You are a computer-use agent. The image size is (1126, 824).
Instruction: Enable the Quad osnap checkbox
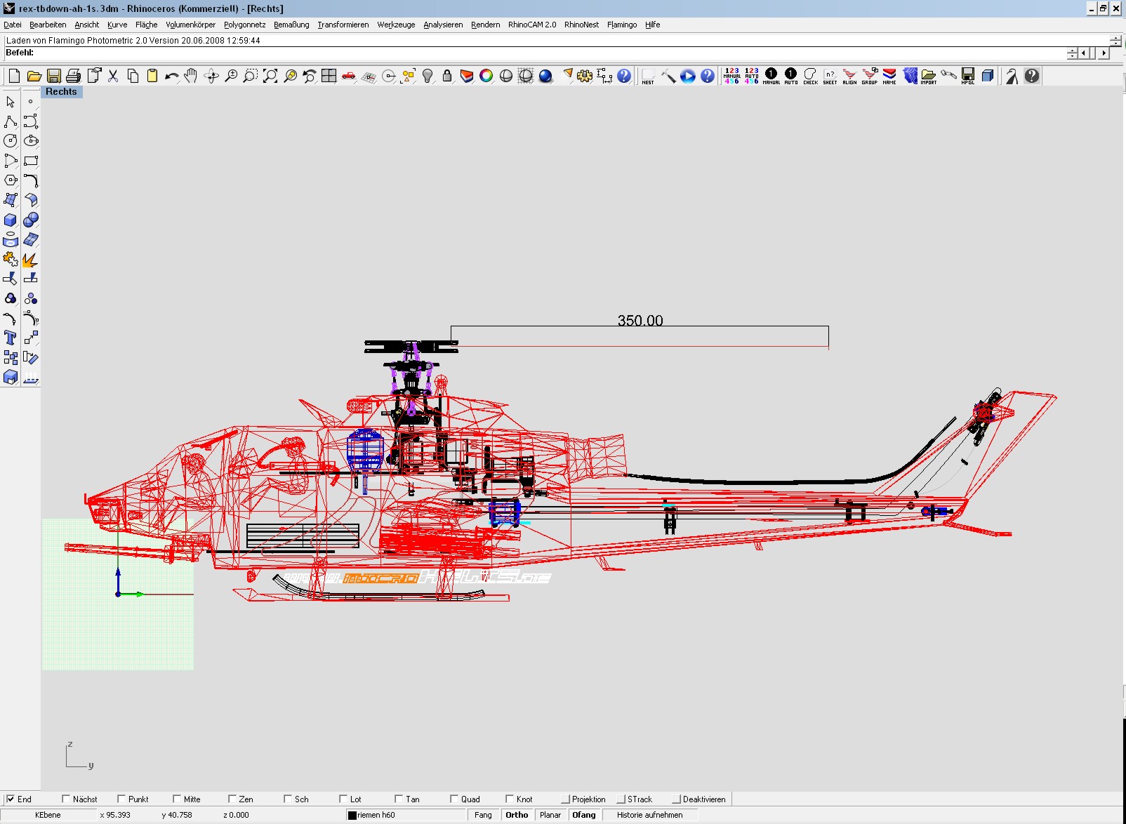(x=454, y=799)
